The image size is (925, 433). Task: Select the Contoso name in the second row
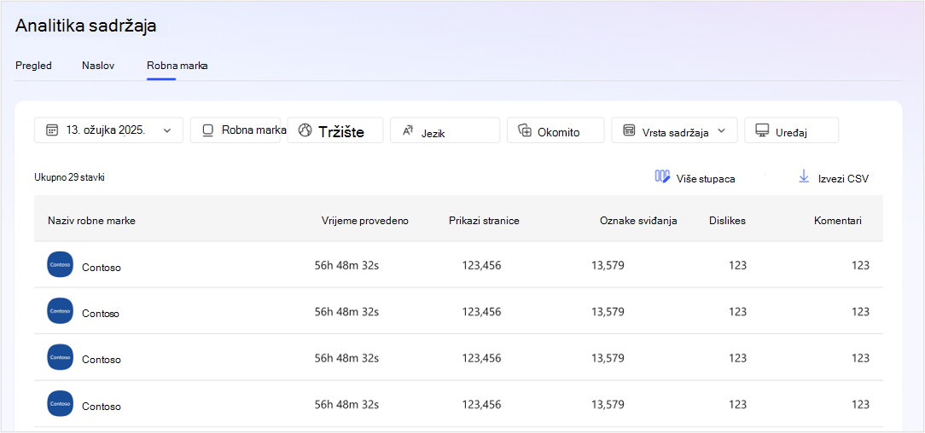101,314
